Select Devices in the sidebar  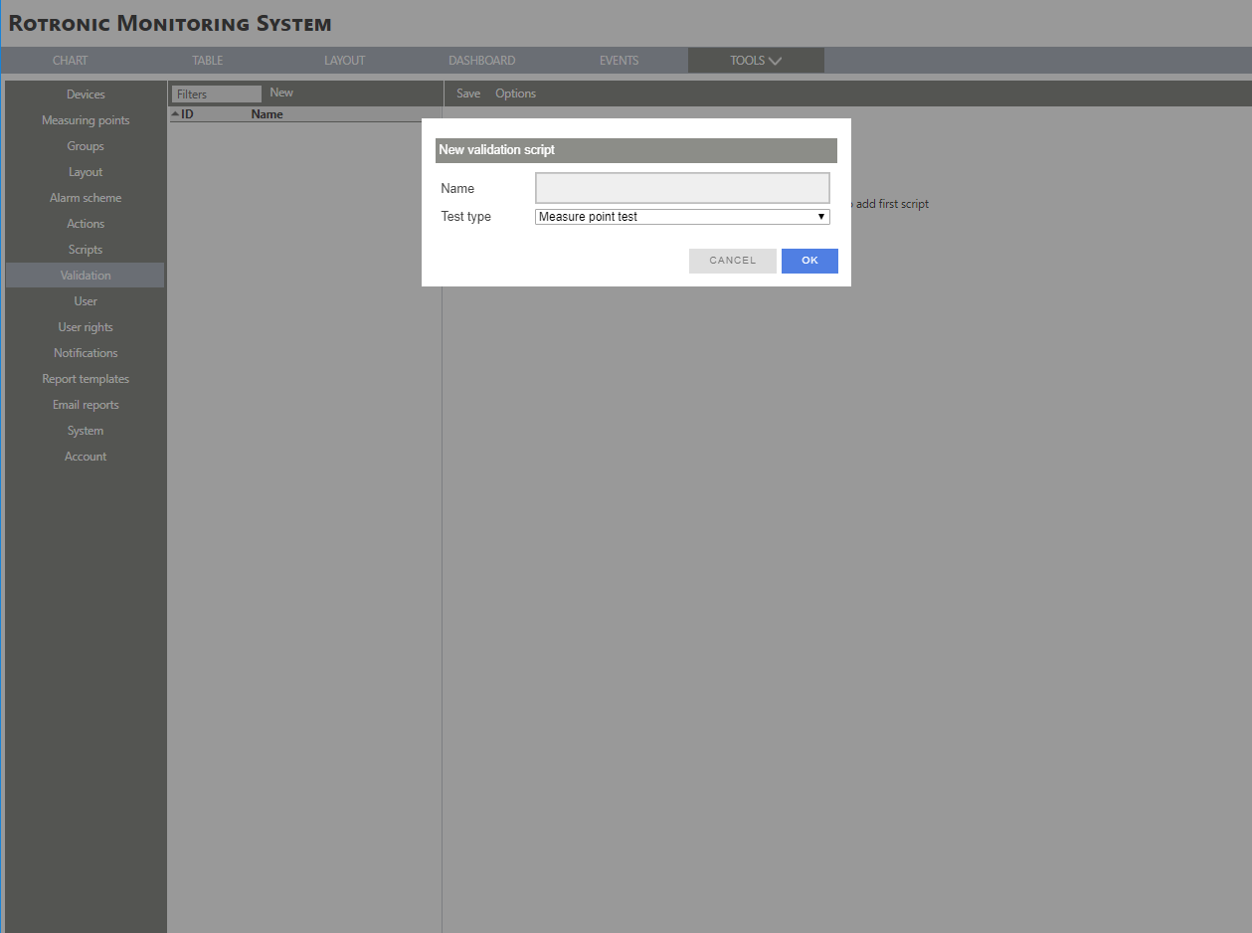(86, 94)
